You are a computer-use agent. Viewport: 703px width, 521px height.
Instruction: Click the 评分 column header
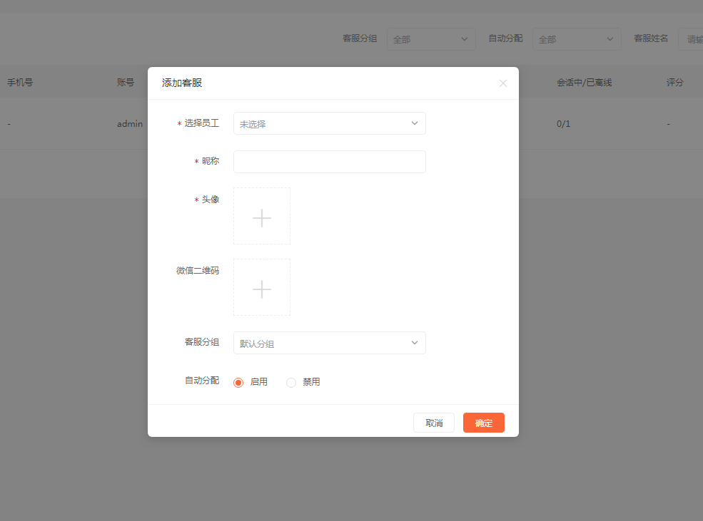[x=674, y=83]
